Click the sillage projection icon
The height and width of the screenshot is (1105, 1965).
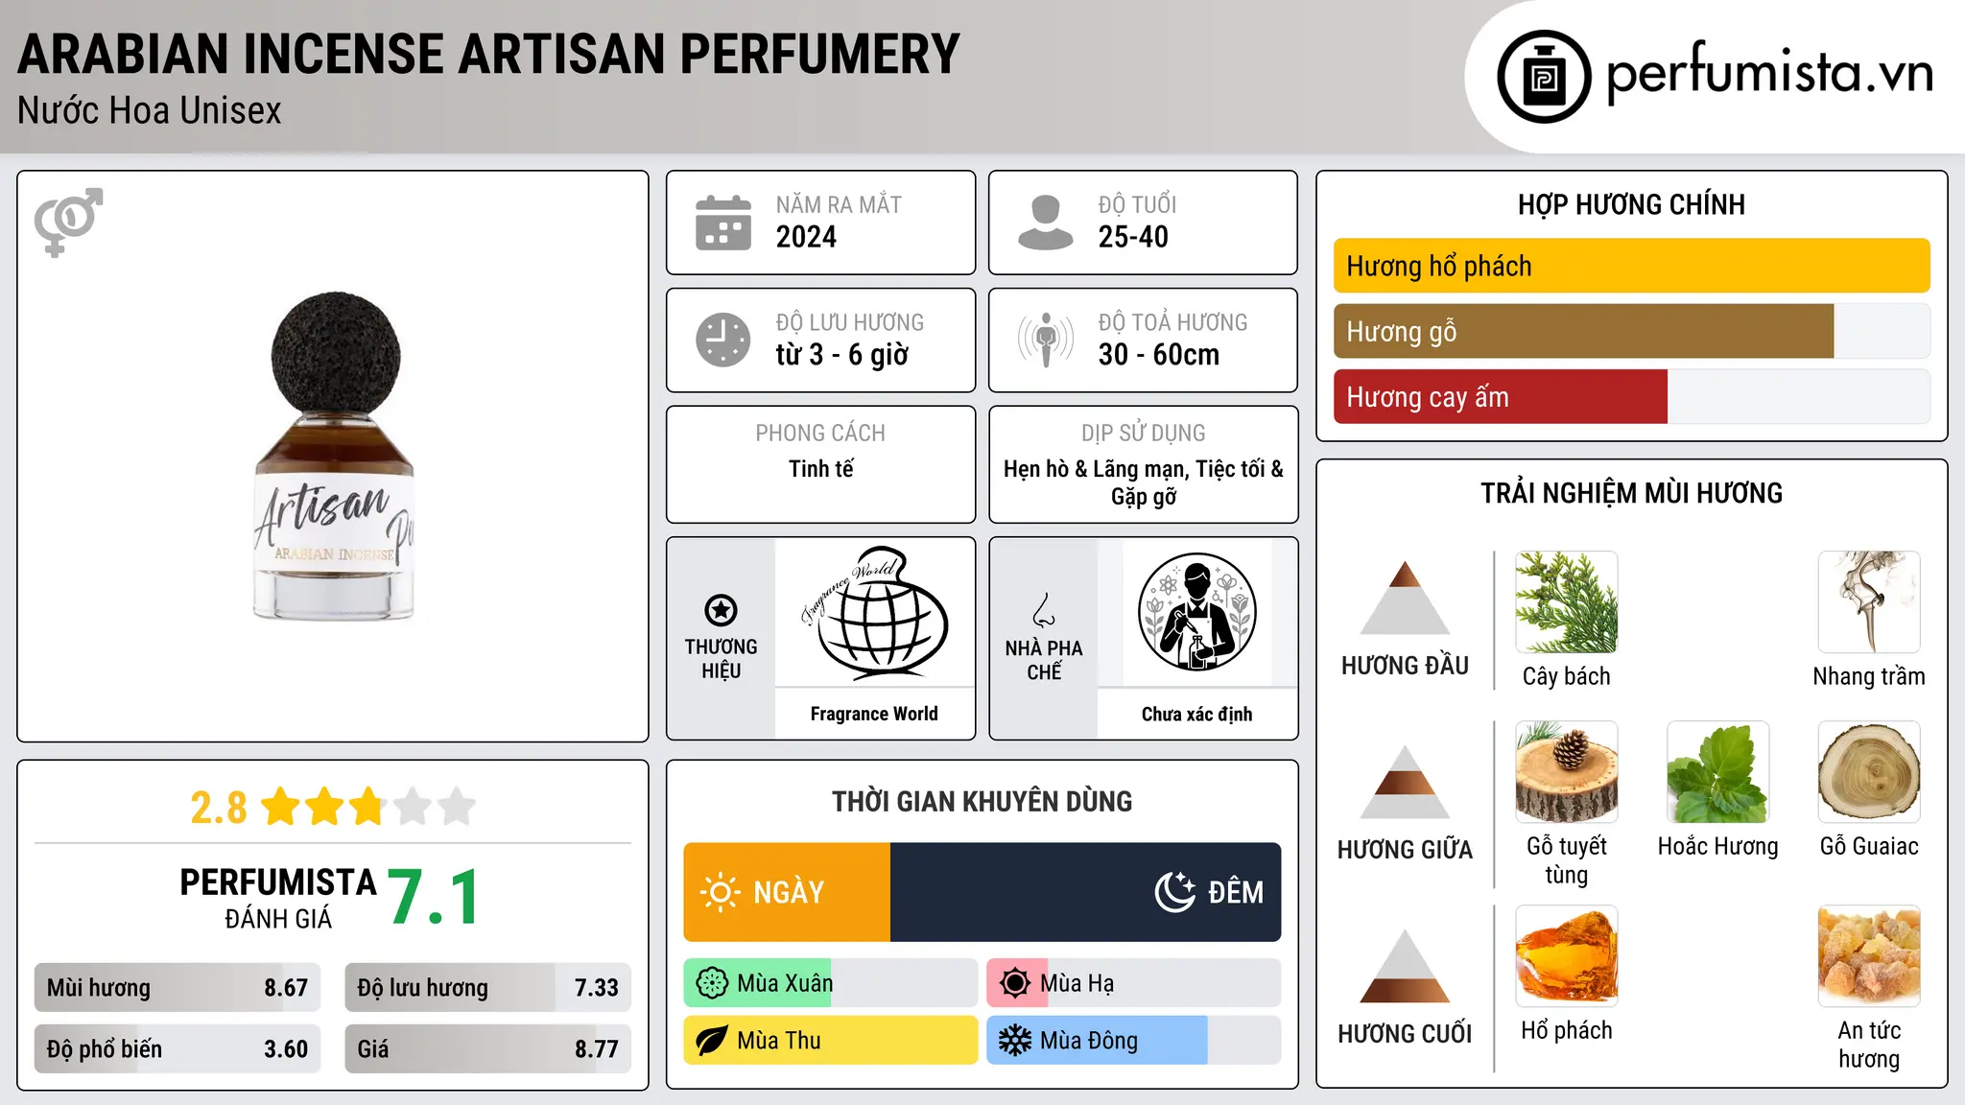point(1046,340)
